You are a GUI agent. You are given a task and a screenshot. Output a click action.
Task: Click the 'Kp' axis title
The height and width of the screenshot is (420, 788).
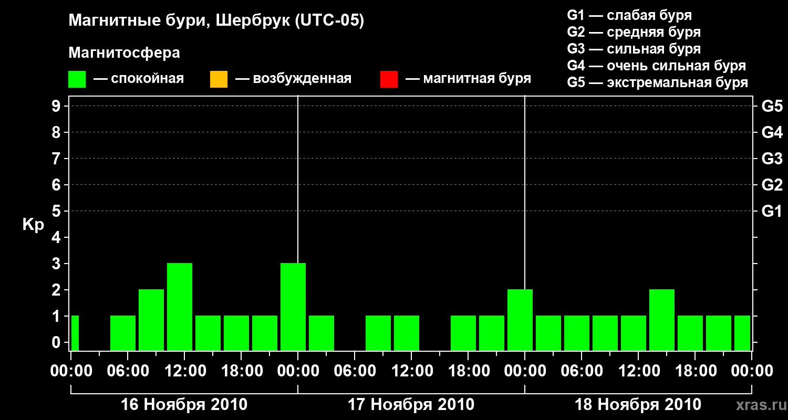33,225
